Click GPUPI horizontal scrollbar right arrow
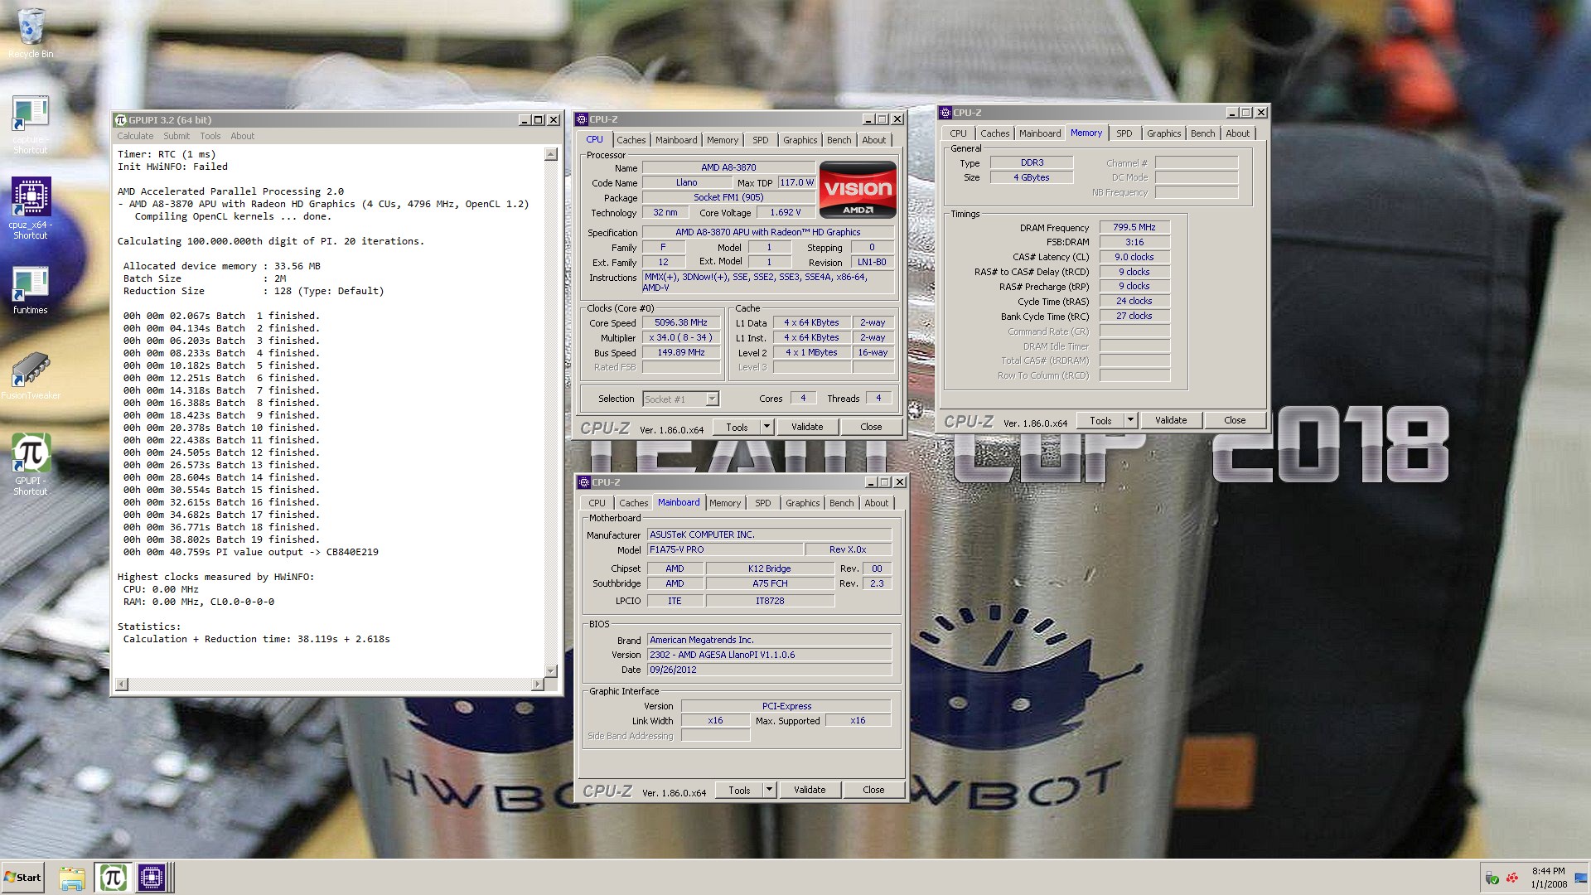 coord(538,684)
